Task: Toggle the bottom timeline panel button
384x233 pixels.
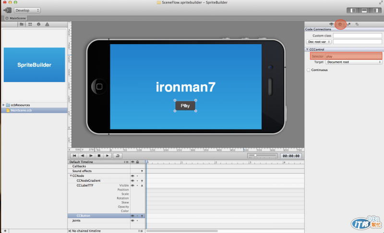Action: (364, 10)
